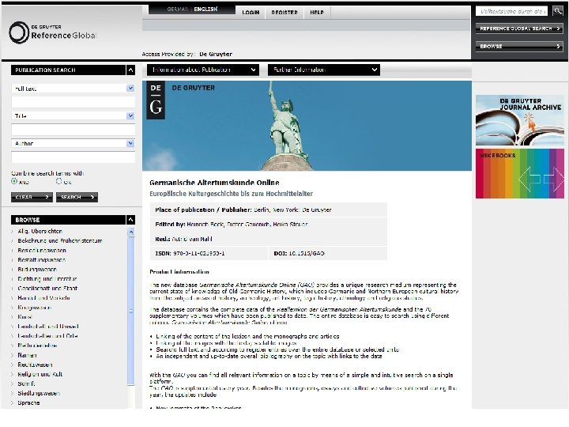Click the magnifier search icon at top right
Image resolution: width=569 pixels, height=427 pixels.
[558, 11]
